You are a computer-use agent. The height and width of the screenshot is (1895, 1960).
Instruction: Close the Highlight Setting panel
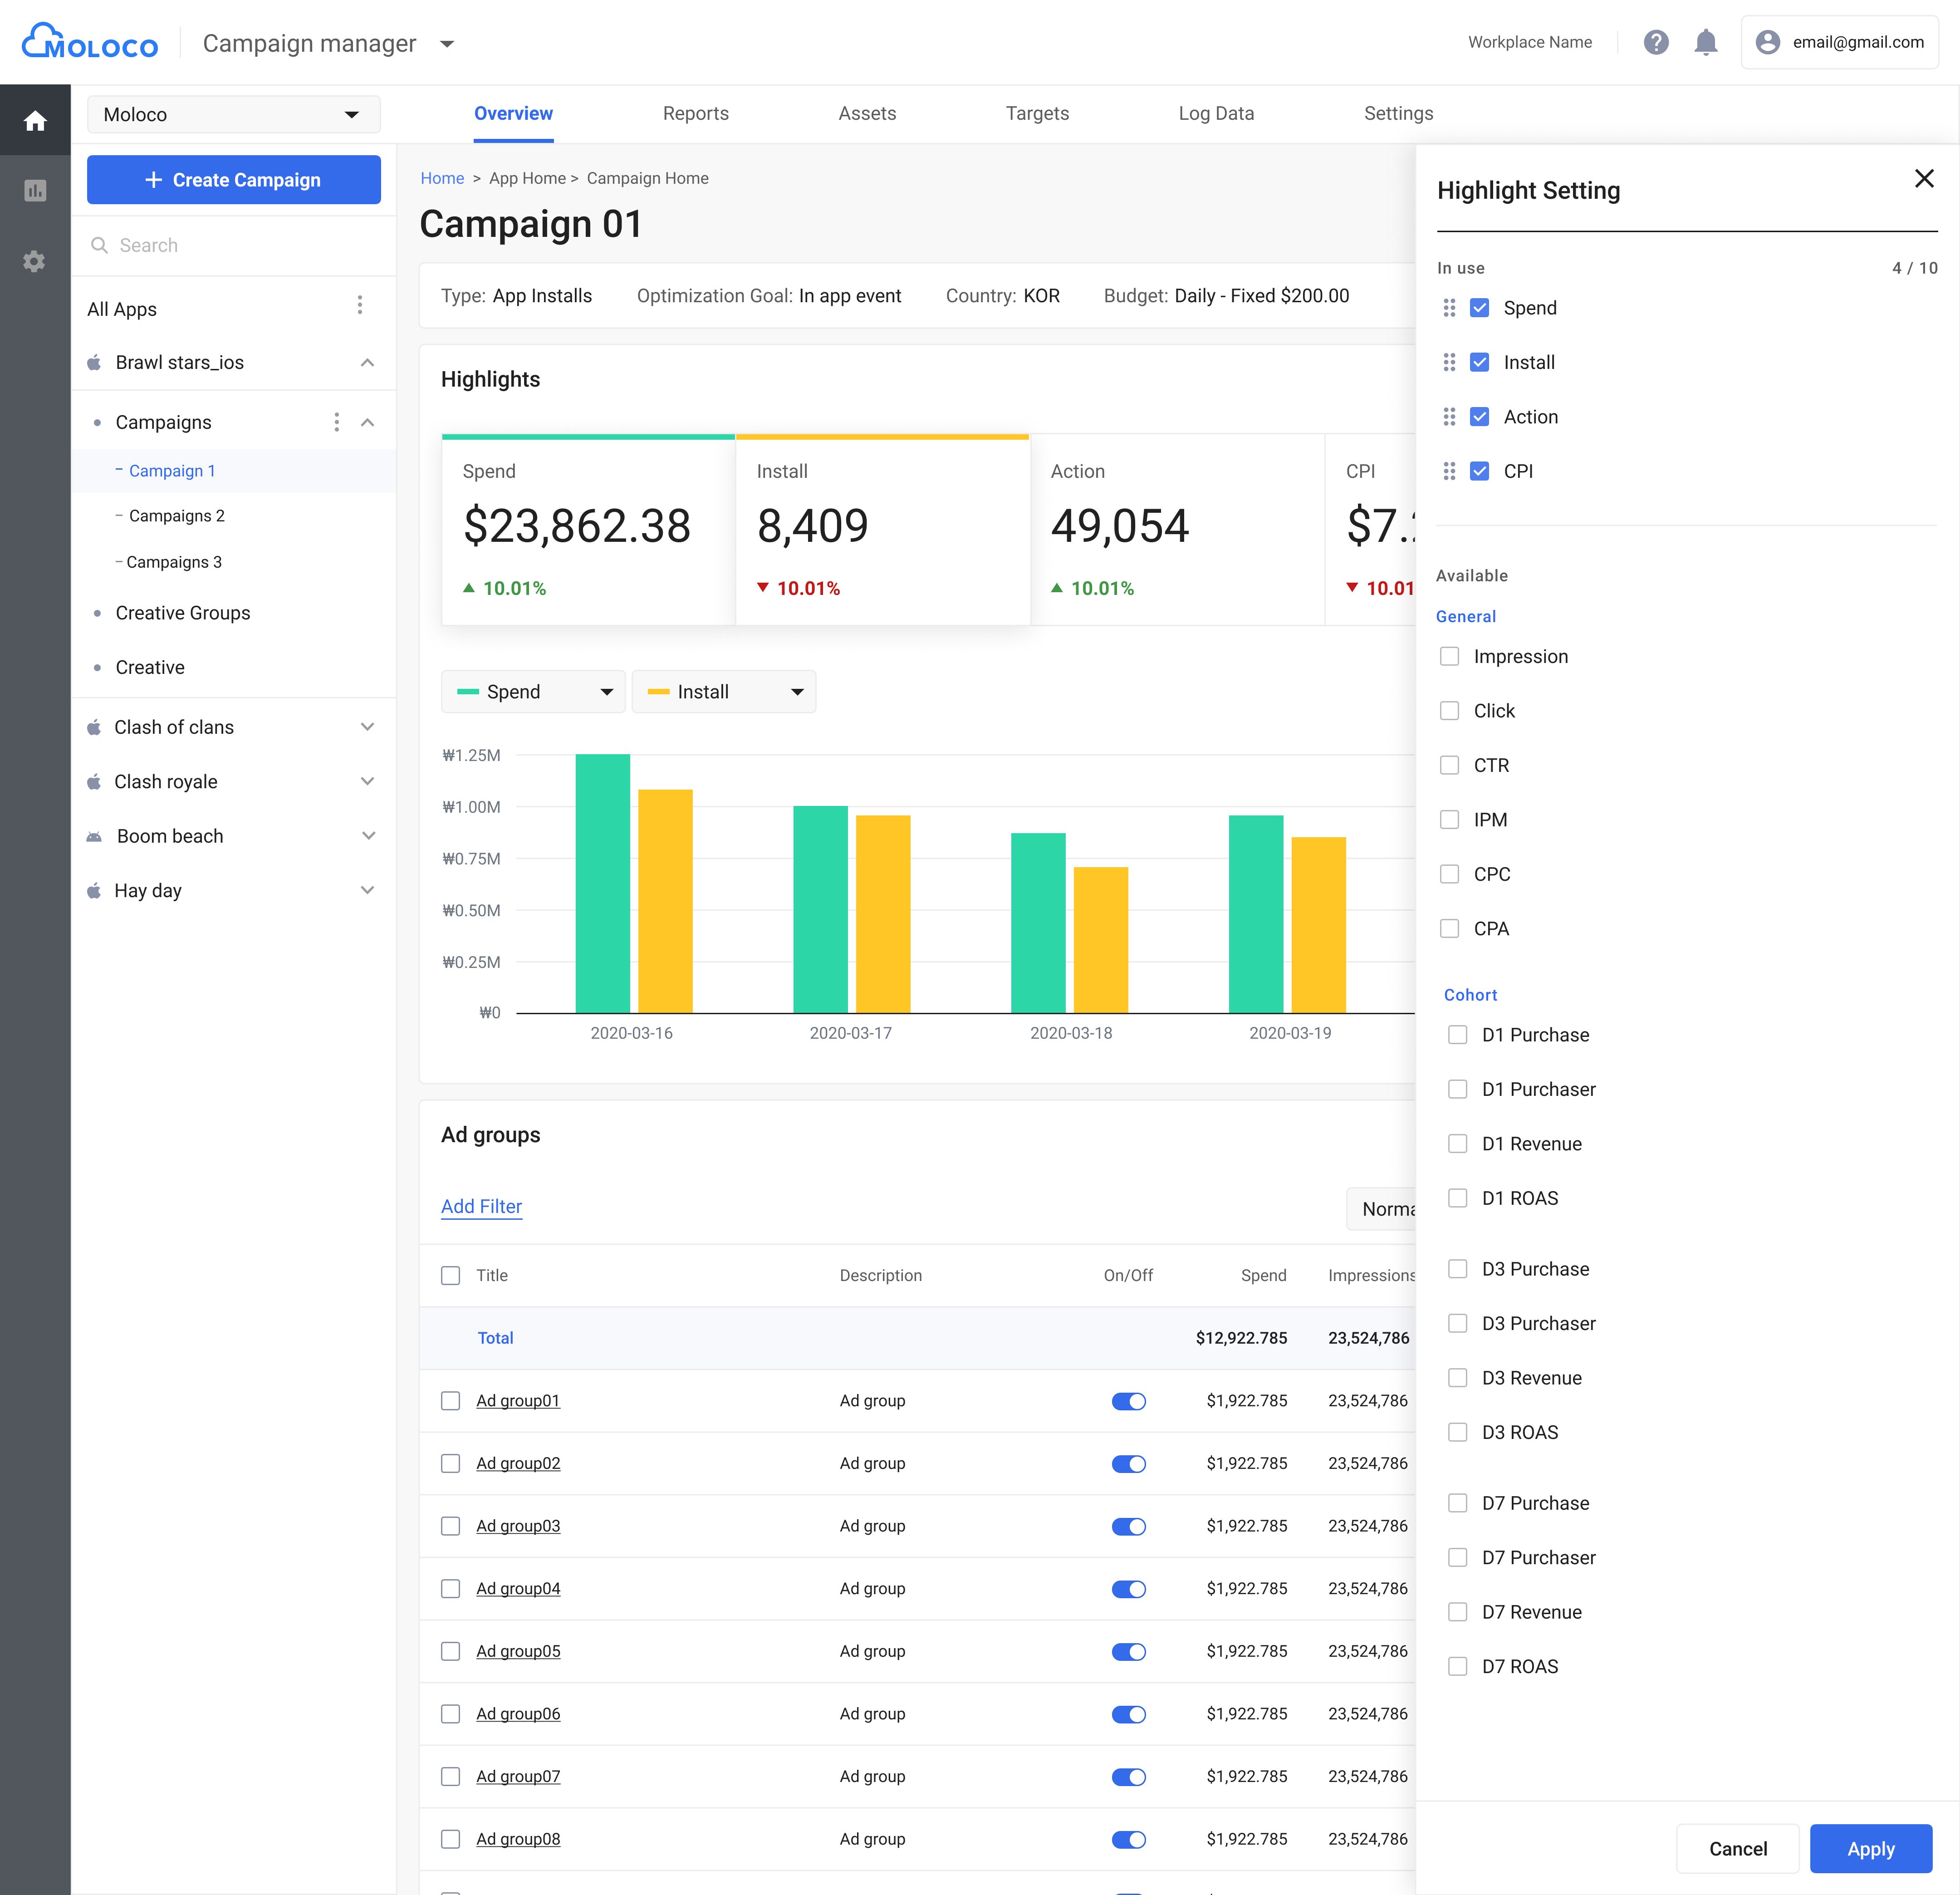point(1924,178)
